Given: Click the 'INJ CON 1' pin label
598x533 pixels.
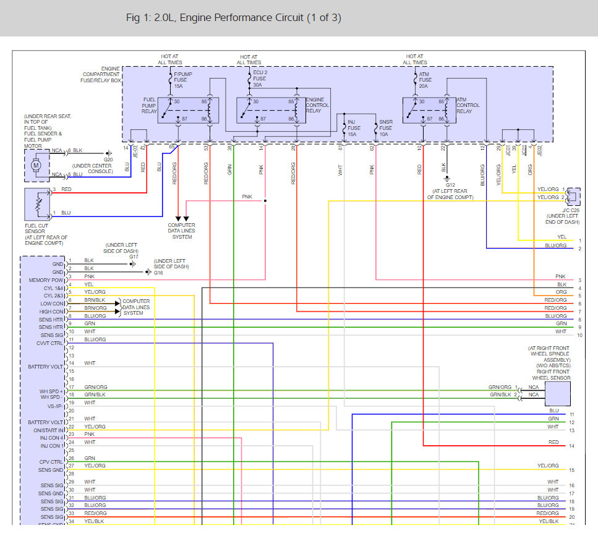Looking at the screenshot, I should (x=52, y=446).
